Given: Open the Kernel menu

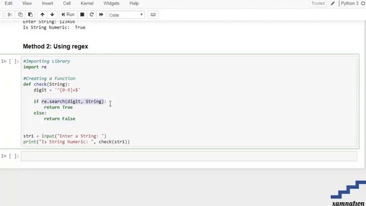Looking at the screenshot, I should pyautogui.click(x=87, y=3).
